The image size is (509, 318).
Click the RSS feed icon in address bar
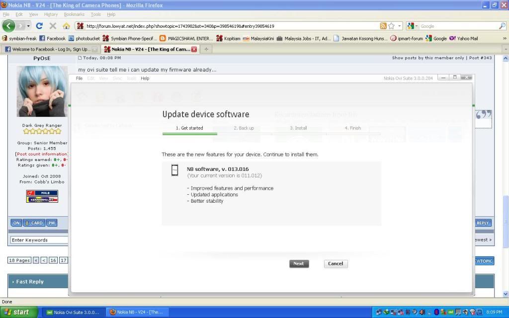pos(383,26)
